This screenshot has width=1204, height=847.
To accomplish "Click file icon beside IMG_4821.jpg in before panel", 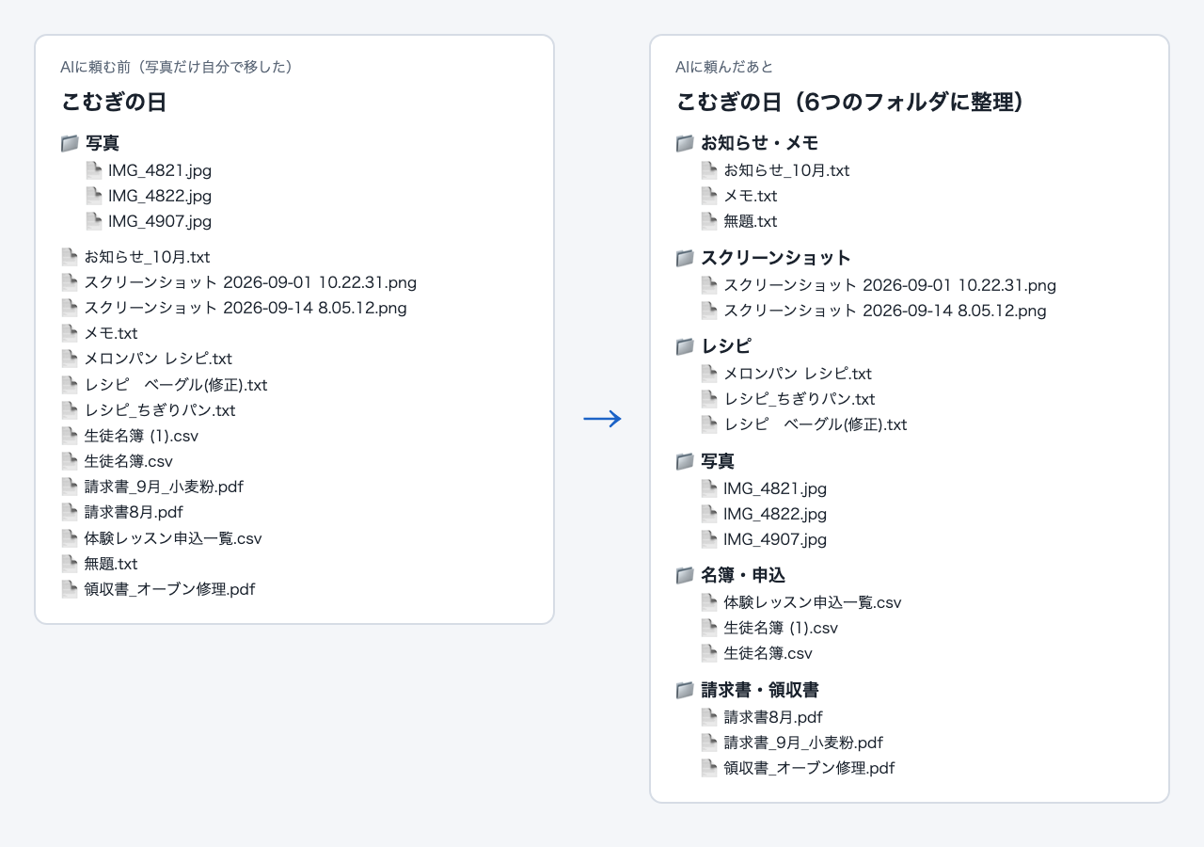I will point(94,170).
